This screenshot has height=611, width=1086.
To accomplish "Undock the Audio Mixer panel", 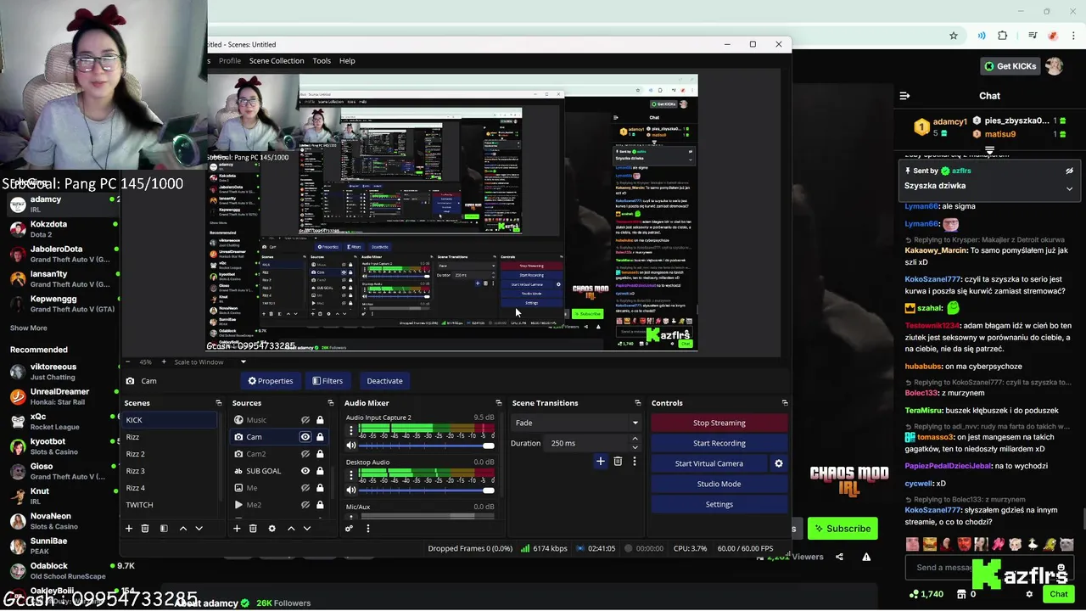I will click(x=498, y=403).
